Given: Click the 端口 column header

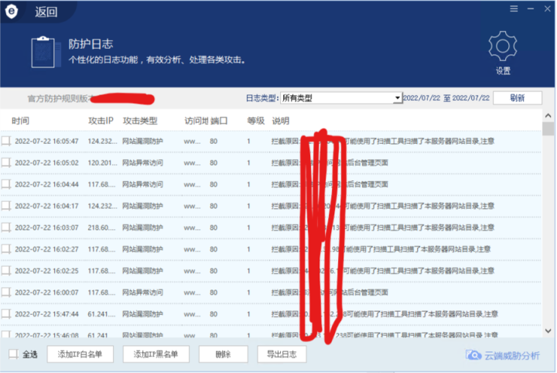Looking at the screenshot, I should (219, 121).
